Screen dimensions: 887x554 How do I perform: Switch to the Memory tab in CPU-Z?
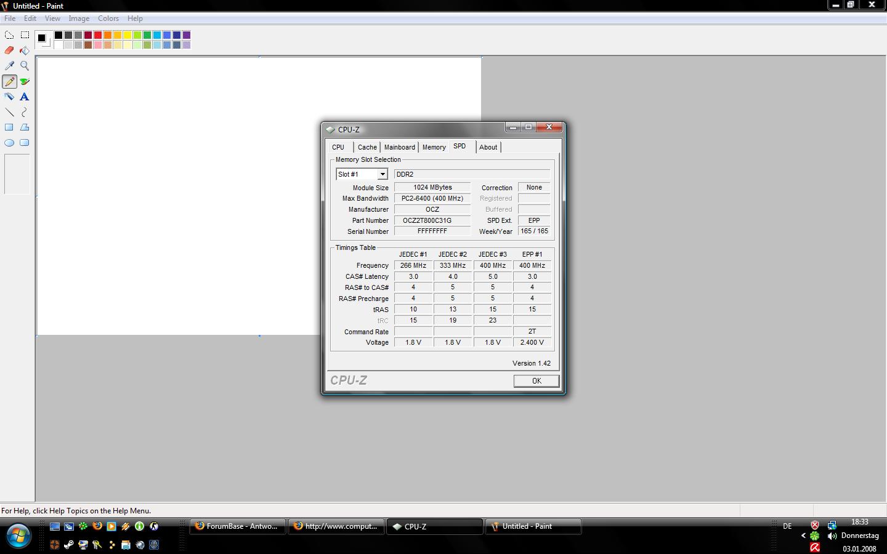pos(434,147)
